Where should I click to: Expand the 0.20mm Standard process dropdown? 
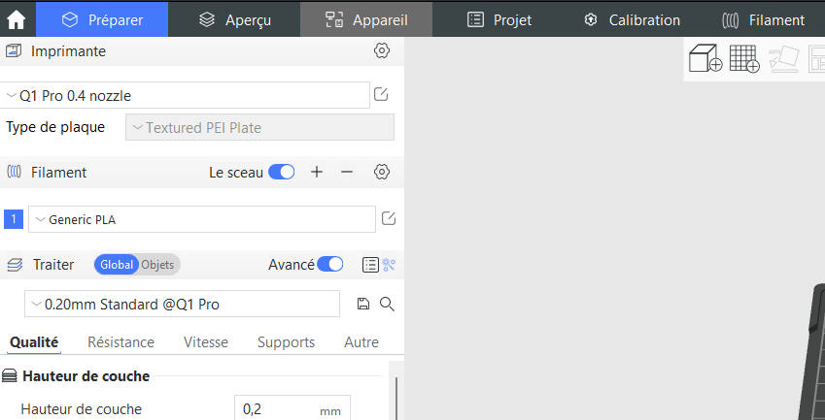(x=182, y=304)
